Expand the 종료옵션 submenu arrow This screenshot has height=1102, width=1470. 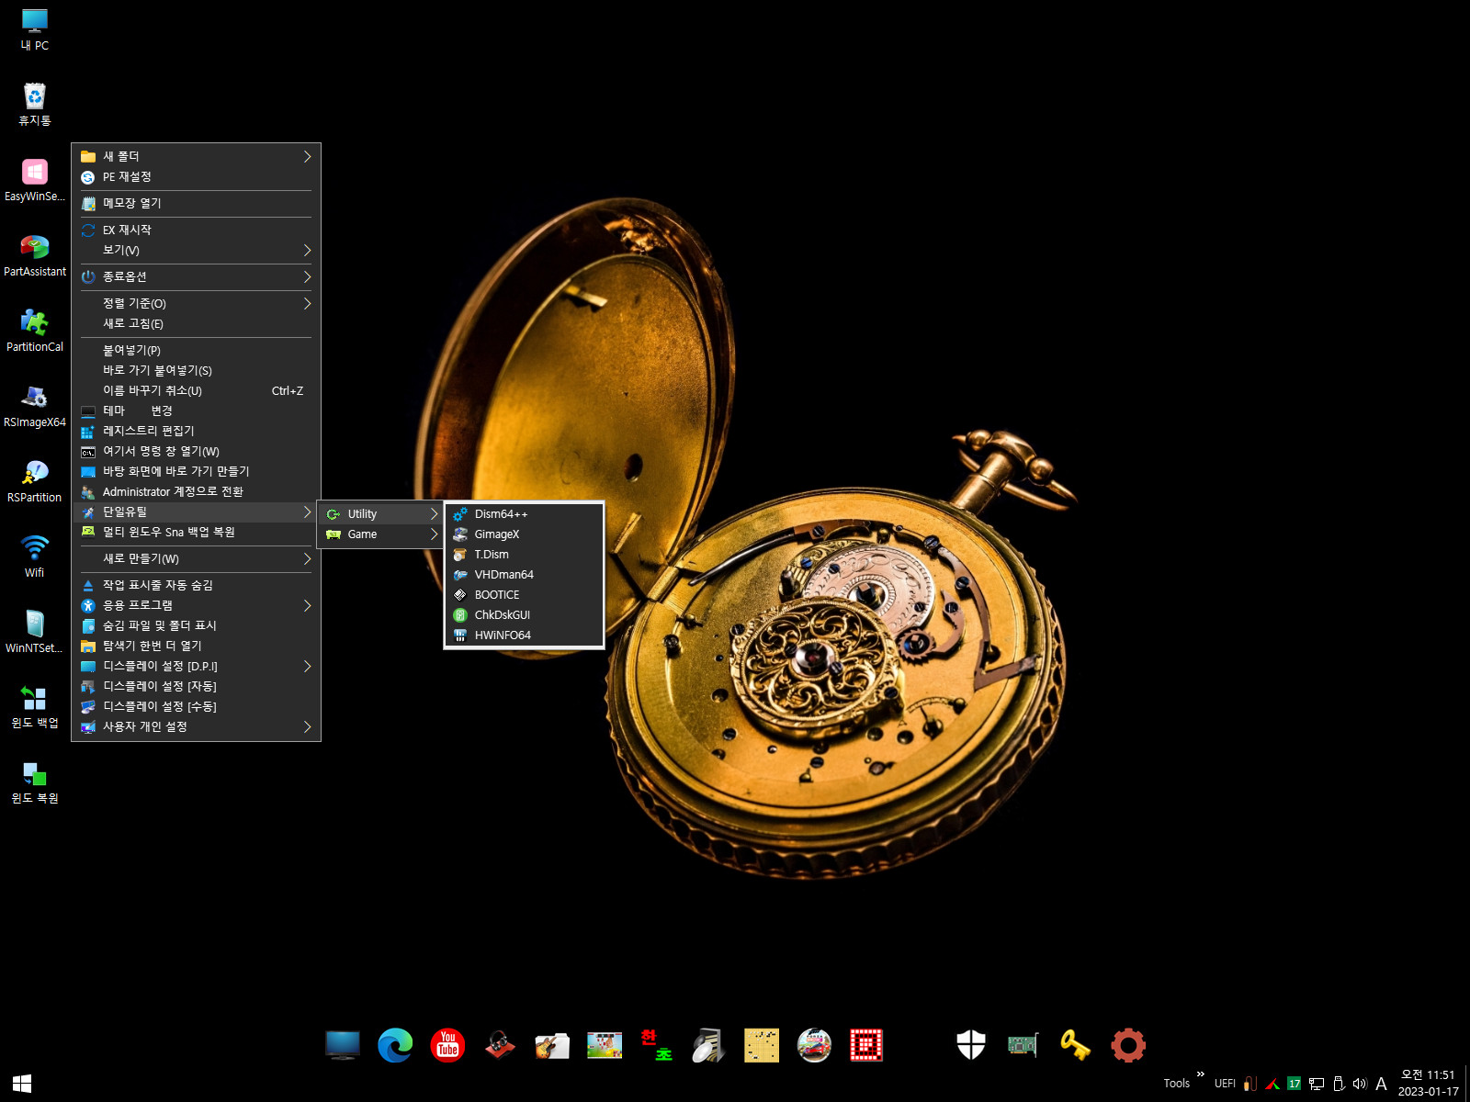[307, 277]
